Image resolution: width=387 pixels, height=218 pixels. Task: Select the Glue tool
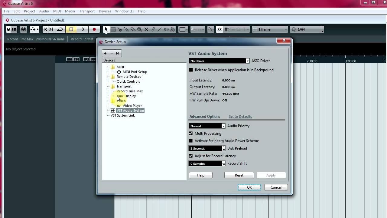[126, 29]
